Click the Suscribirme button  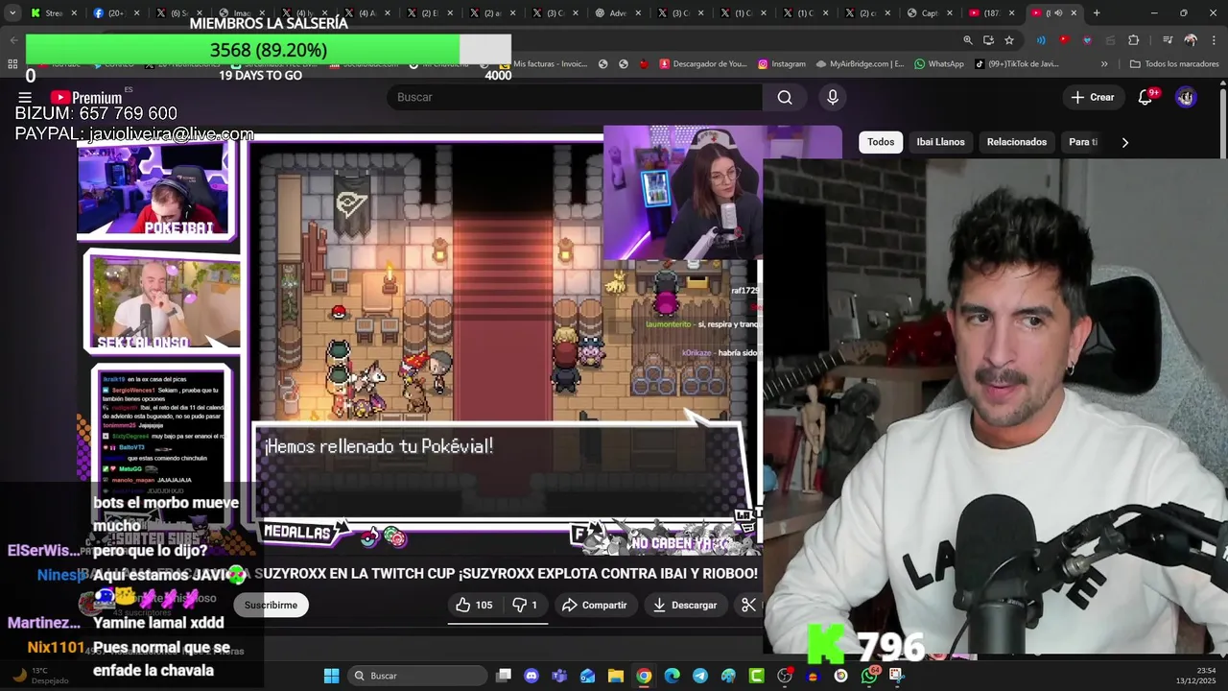click(x=271, y=605)
